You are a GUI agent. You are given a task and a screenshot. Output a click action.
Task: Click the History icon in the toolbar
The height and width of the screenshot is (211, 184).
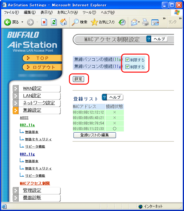click(x=122, y=22)
